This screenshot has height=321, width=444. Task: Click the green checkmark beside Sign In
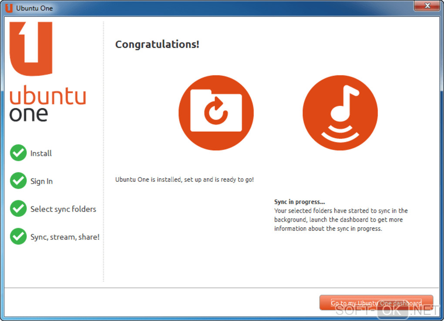(x=18, y=181)
